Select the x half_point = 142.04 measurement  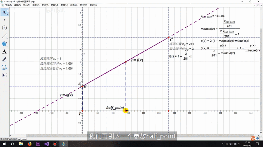(x=213, y=16)
